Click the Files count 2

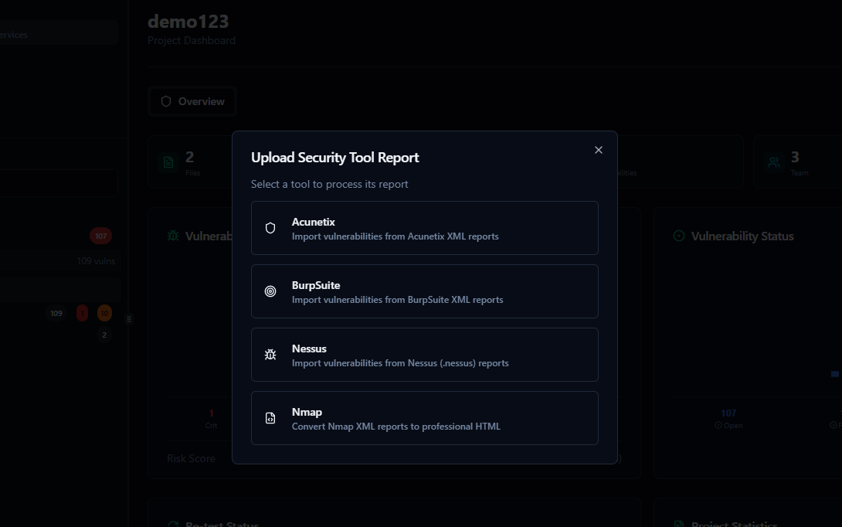[189, 157]
